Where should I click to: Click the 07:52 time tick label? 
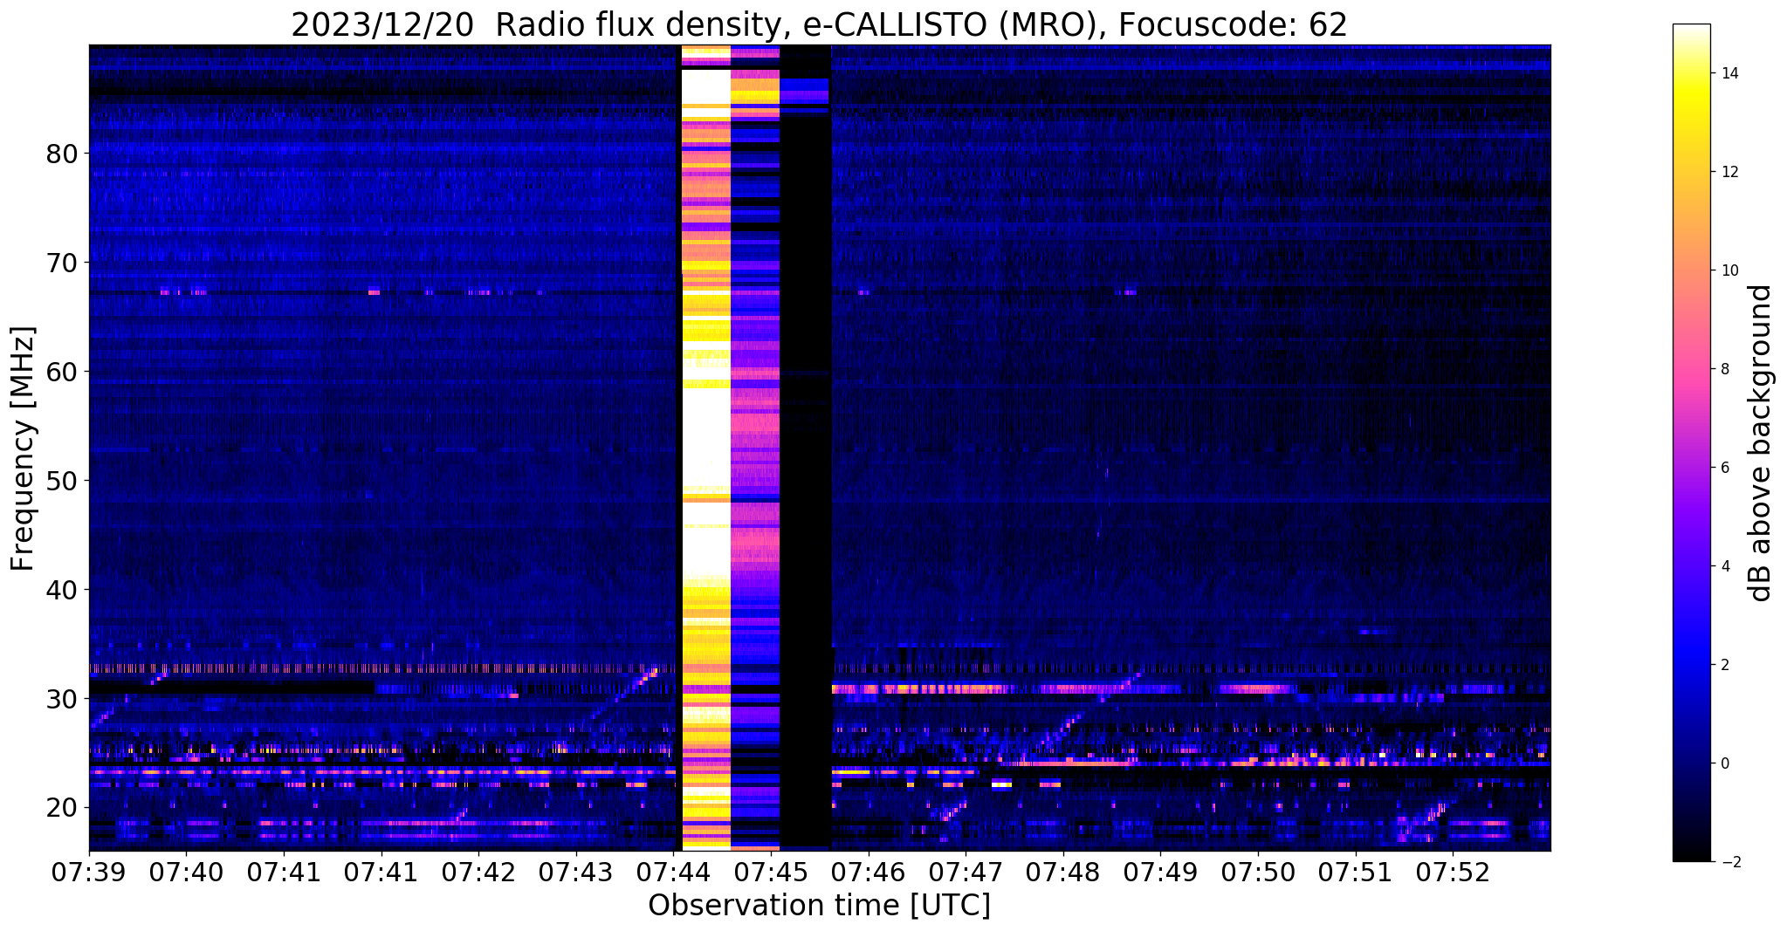click(1453, 872)
